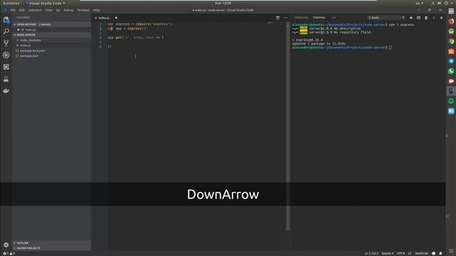Viewport: 456px width, 256px height.
Task: Open Ubuntu Software from the dock
Action: (x=451, y=51)
